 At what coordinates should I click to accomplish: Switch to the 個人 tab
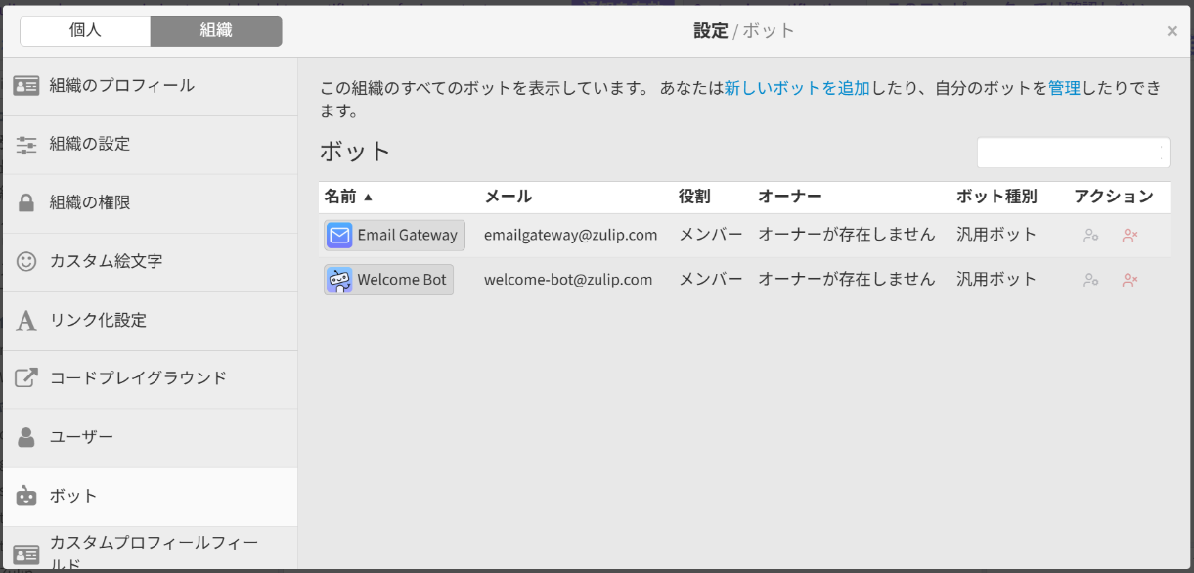coord(85,31)
